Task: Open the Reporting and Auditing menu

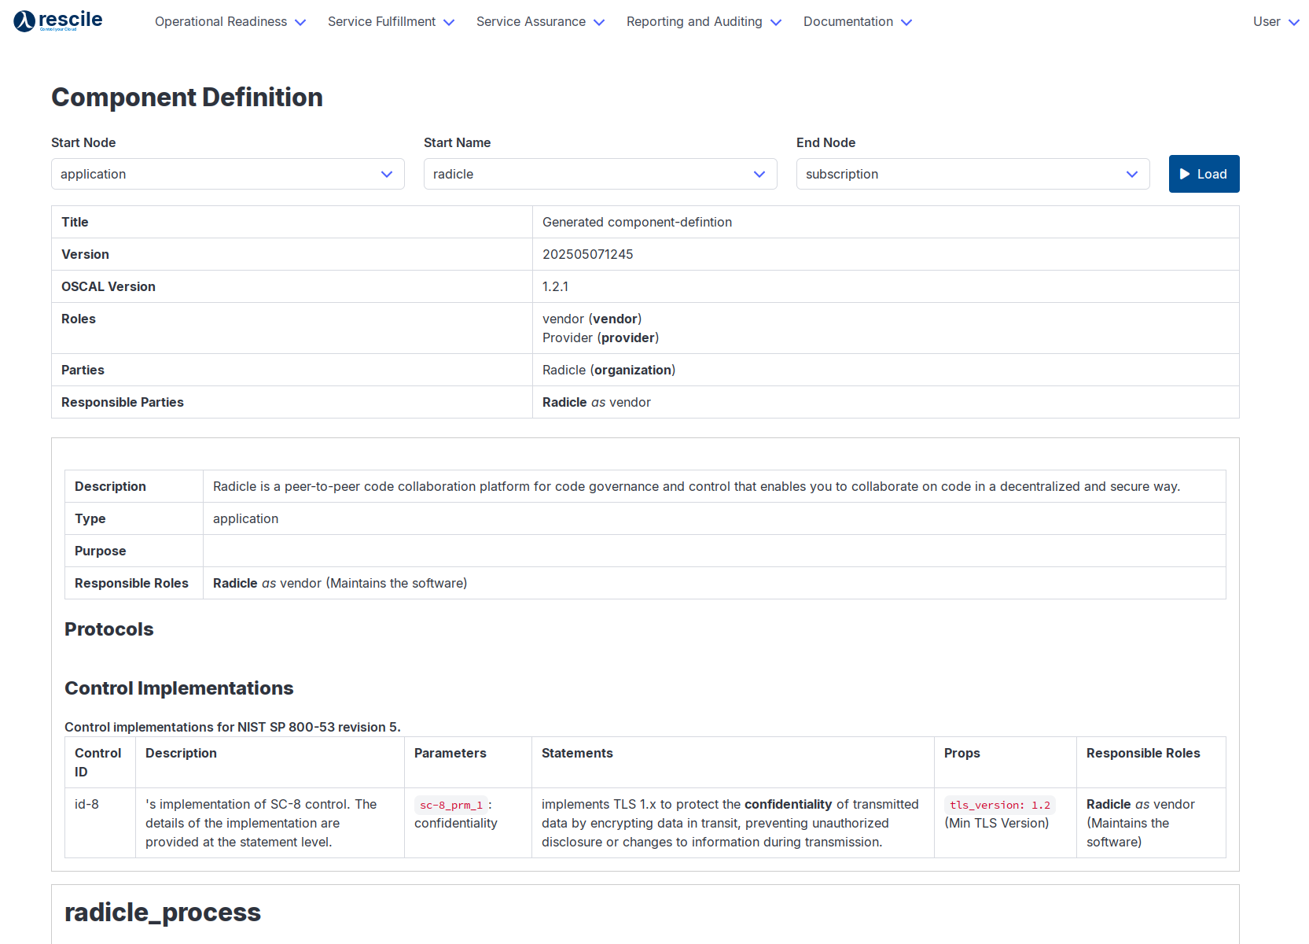Action: pos(694,22)
